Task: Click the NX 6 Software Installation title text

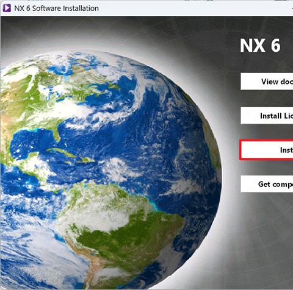Action: [x=56, y=9]
